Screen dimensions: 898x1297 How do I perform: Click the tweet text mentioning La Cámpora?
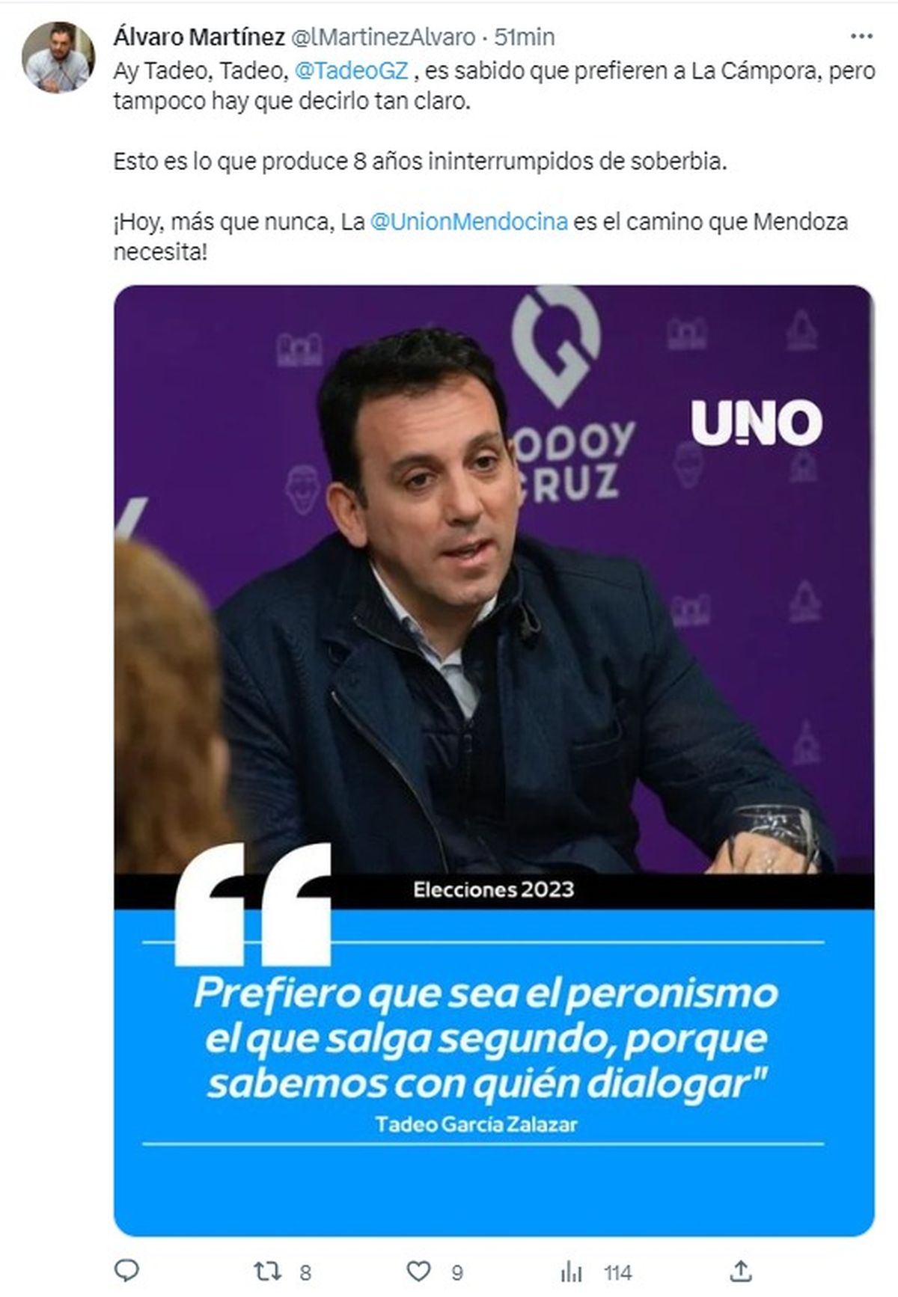(494, 86)
